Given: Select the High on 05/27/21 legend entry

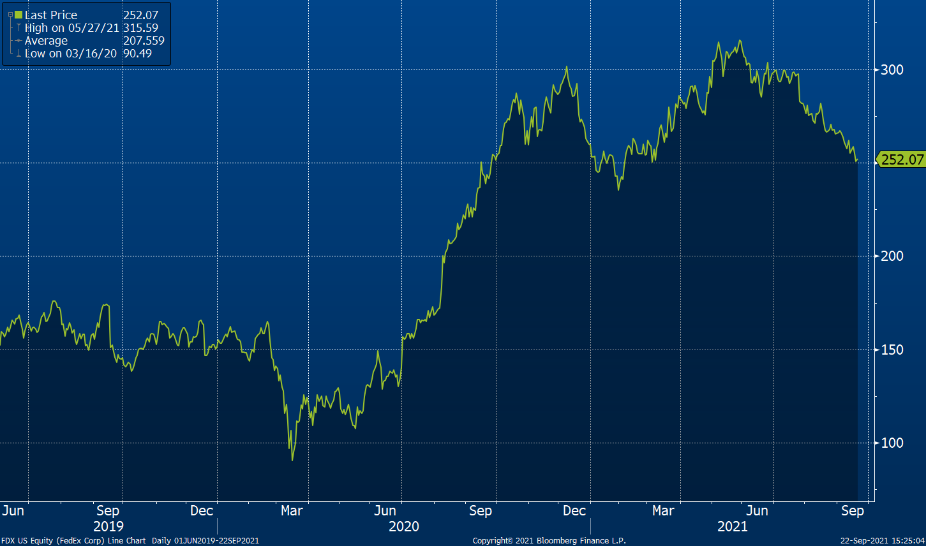Looking at the screenshot, I should pos(70,28).
